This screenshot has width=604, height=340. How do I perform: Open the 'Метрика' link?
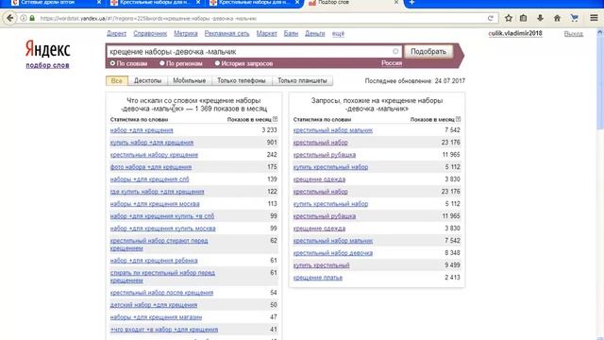click(186, 34)
